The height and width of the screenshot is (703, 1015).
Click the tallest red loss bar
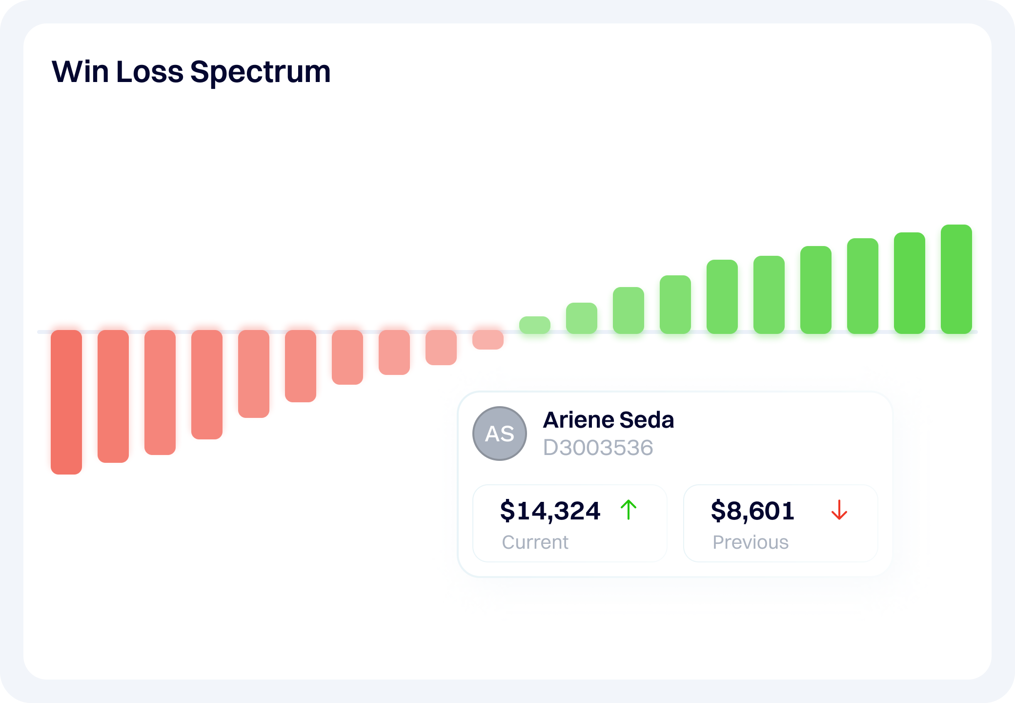(x=66, y=402)
